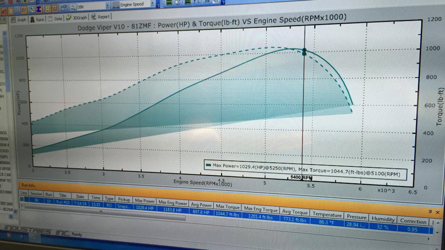Image resolution: width=445 pixels, height=250 pixels.
Task: Click the Title column header
Action: (63, 195)
